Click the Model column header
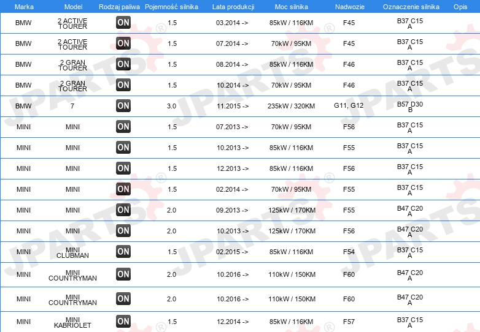The height and width of the screenshot is (332, 480). tap(74, 7)
